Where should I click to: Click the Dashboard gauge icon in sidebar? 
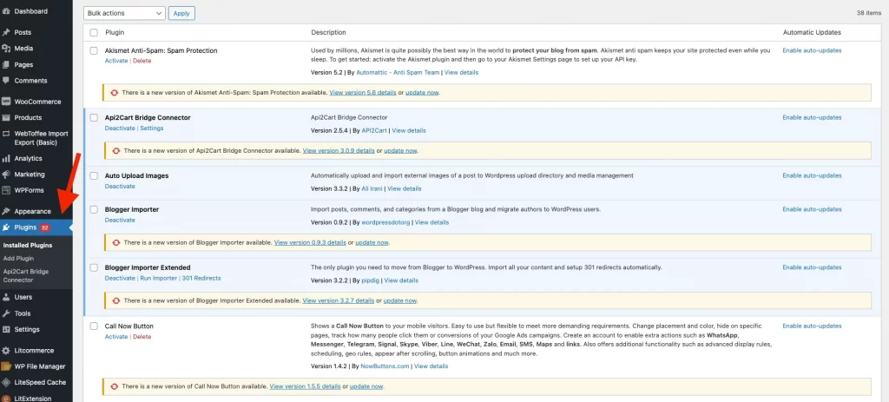point(6,11)
